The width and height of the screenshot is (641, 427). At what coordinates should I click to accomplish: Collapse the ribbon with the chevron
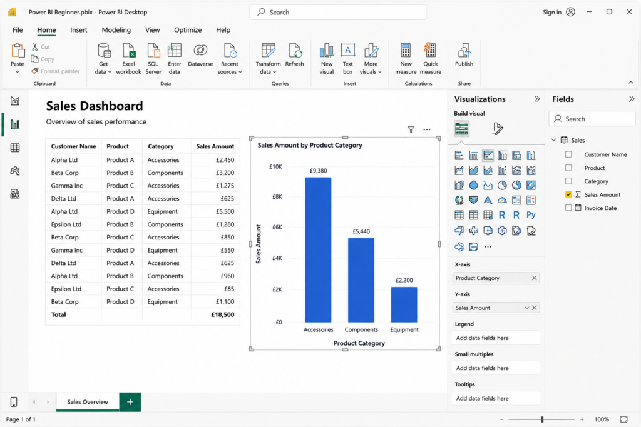pos(631,83)
